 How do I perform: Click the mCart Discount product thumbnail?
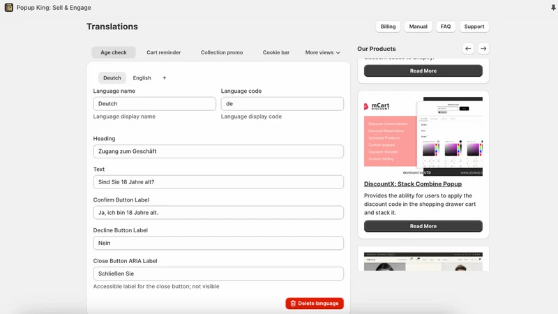[423, 136]
